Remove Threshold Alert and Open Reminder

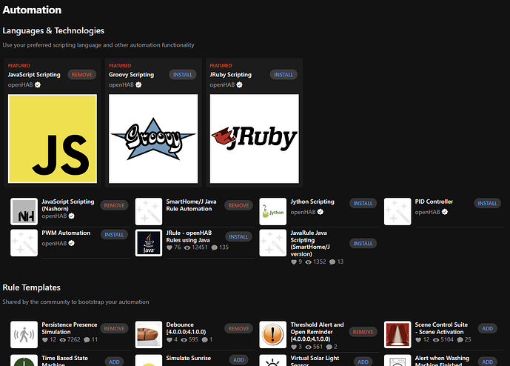coord(363,332)
